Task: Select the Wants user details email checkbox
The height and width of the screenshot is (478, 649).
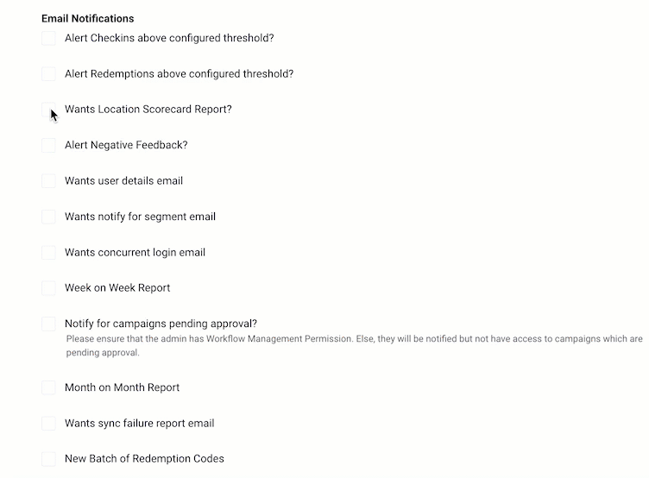Action: click(x=48, y=181)
